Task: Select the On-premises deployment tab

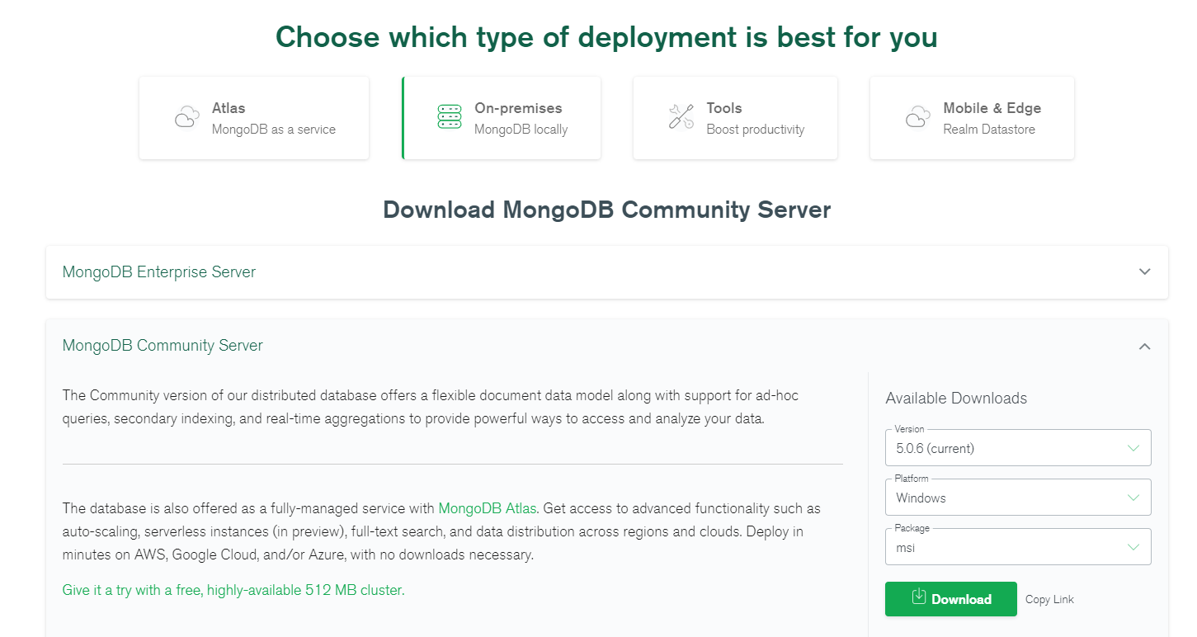Action: click(x=502, y=118)
